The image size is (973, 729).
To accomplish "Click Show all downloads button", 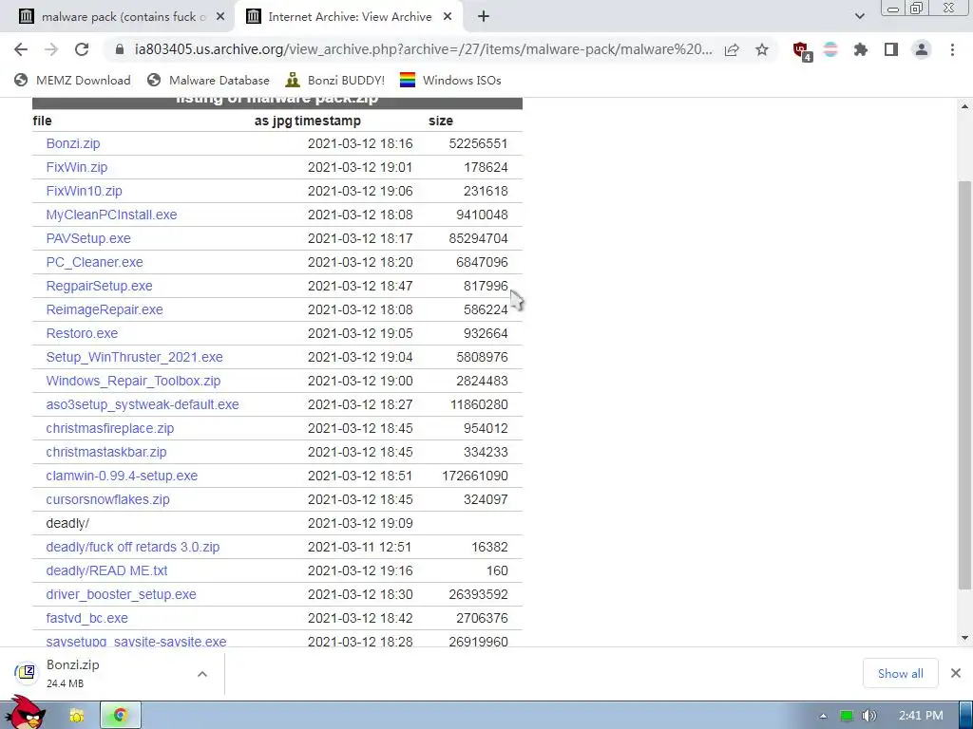I will [x=901, y=673].
